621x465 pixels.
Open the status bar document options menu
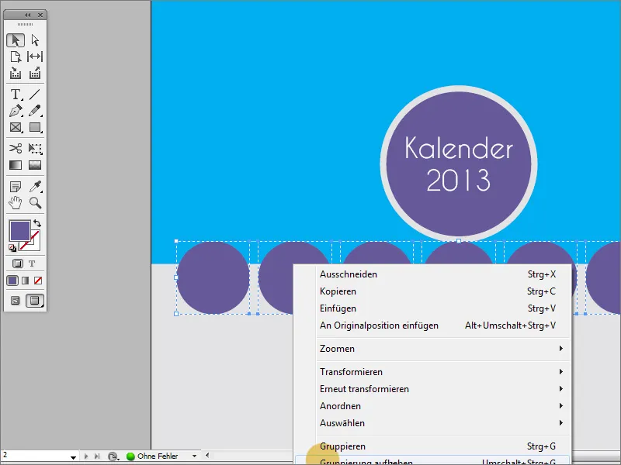point(113,456)
